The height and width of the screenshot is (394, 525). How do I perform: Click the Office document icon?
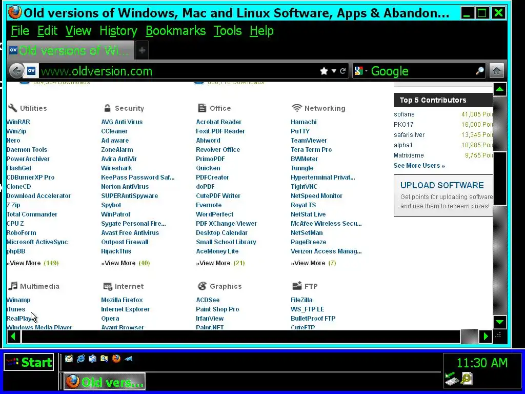(x=202, y=108)
